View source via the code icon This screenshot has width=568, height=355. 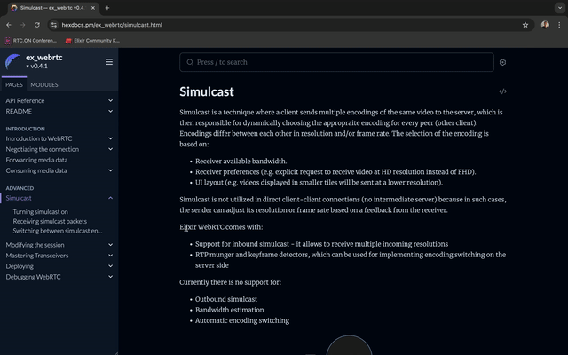coord(502,91)
